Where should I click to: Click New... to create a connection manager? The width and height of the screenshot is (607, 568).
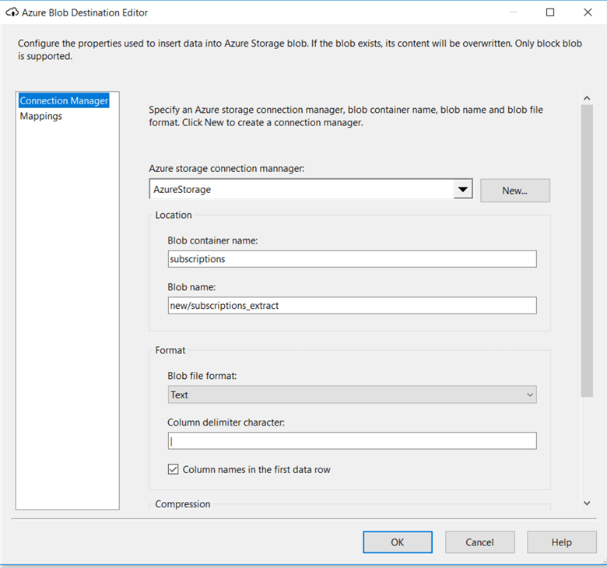[x=514, y=191]
